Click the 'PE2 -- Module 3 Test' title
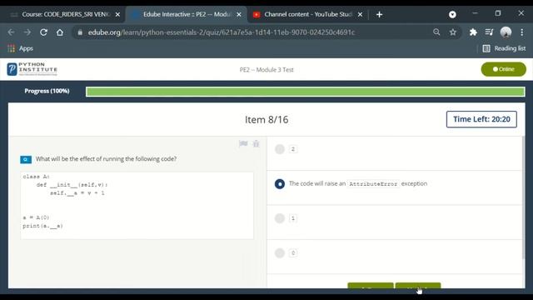The width and height of the screenshot is (533, 300). pos(266,70)
